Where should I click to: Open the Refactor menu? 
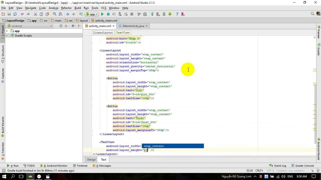pyautogui.click(x=66, y=8)
